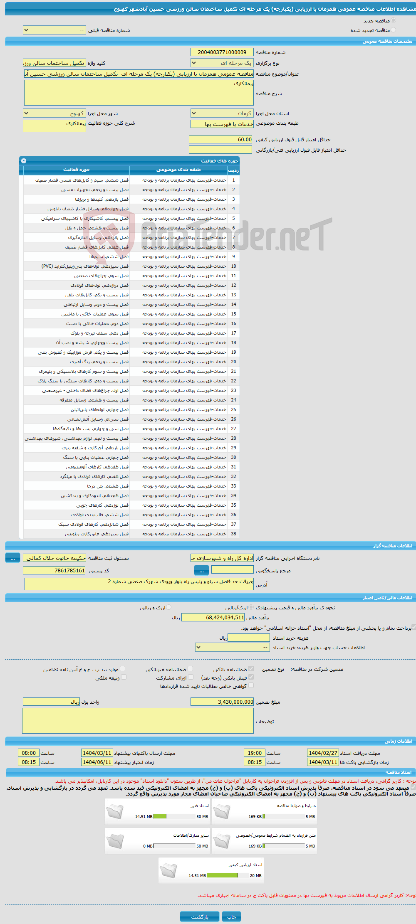Click the ellipsis button beside مرجع پاسخگویی
This screenshot has width=416, height=924.
(x=201, y=570)
